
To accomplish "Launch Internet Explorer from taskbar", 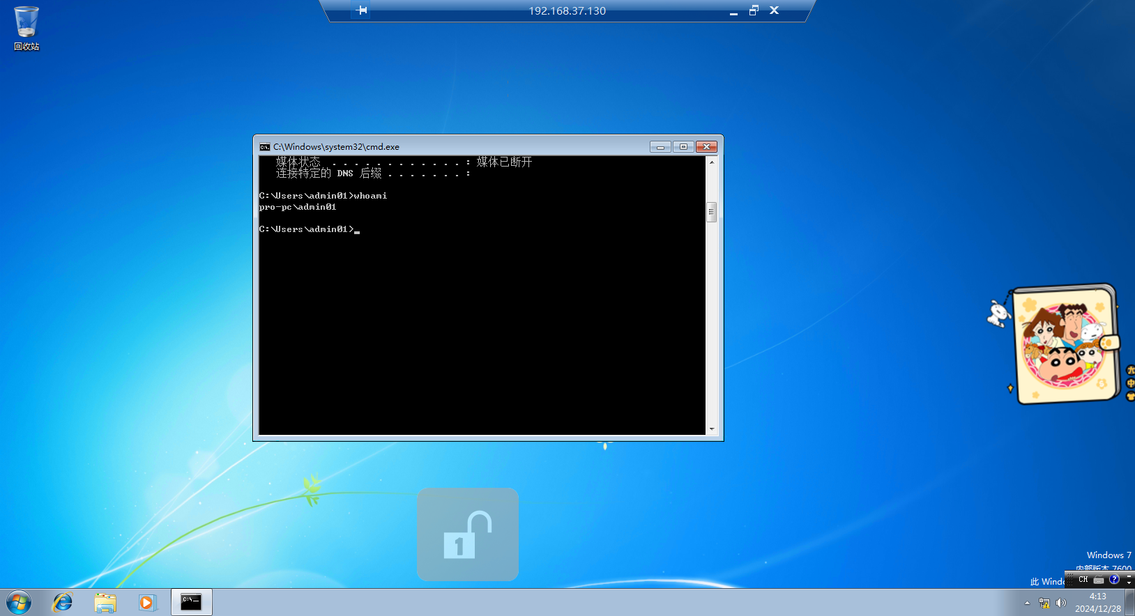I will tap(63, 602).
